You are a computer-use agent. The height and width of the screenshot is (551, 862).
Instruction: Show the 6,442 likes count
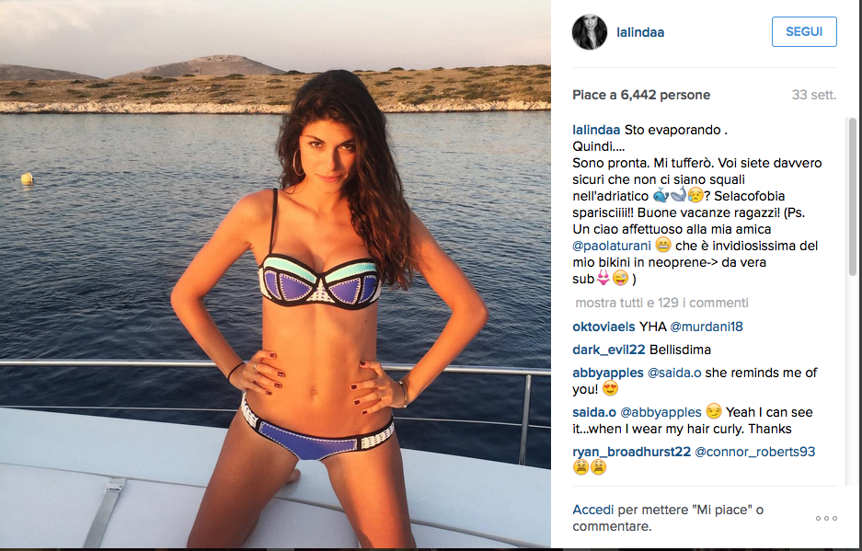point(641,95)
